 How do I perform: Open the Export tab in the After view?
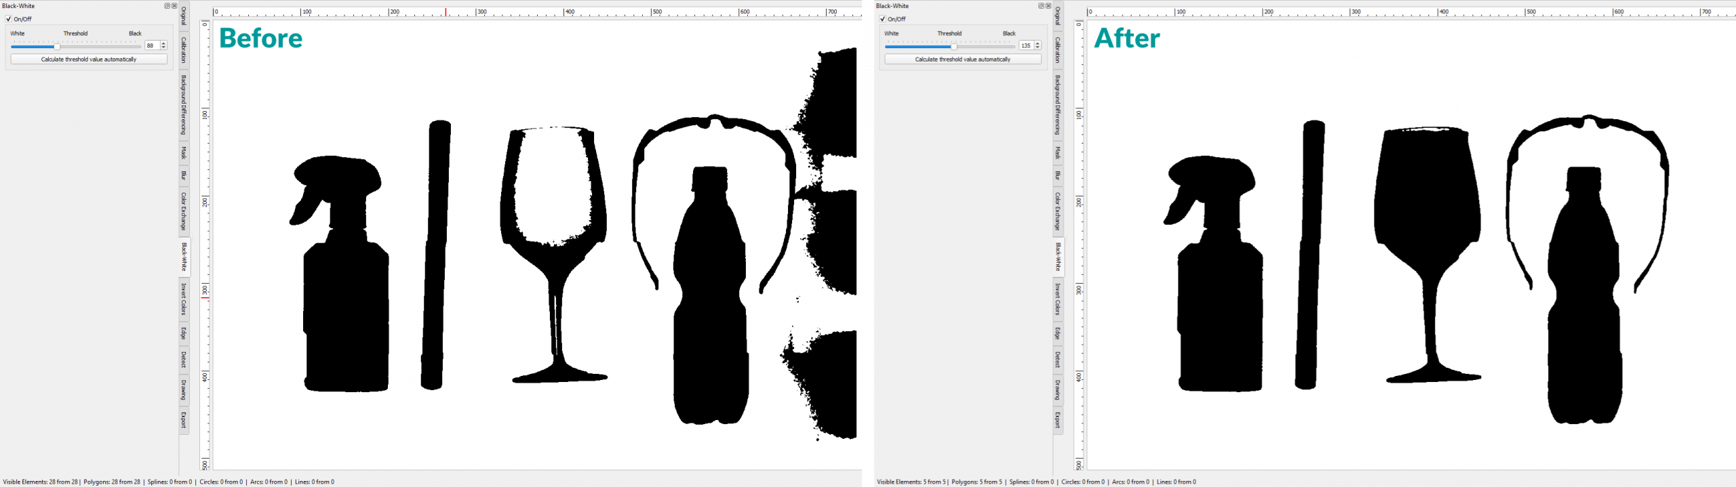(x=1058, y=420)
